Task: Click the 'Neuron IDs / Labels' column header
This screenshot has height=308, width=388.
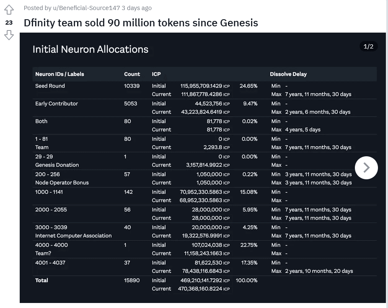Action: 59,74
